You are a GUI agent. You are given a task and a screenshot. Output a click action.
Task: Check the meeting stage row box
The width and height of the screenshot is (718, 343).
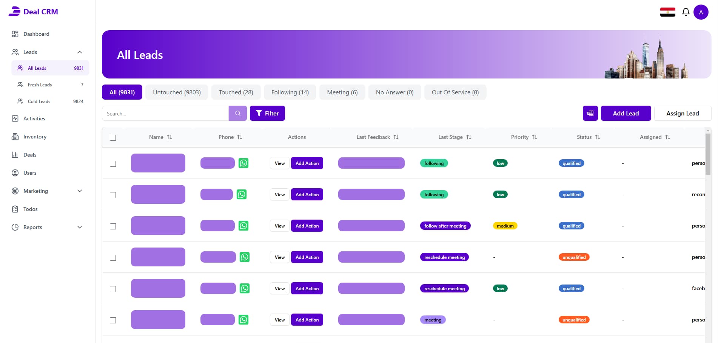pyautogui.click(x=113, y=320)
